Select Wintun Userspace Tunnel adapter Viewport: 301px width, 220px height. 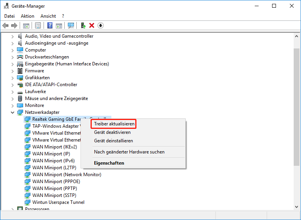pyautogui.click(x=58, y=202)
